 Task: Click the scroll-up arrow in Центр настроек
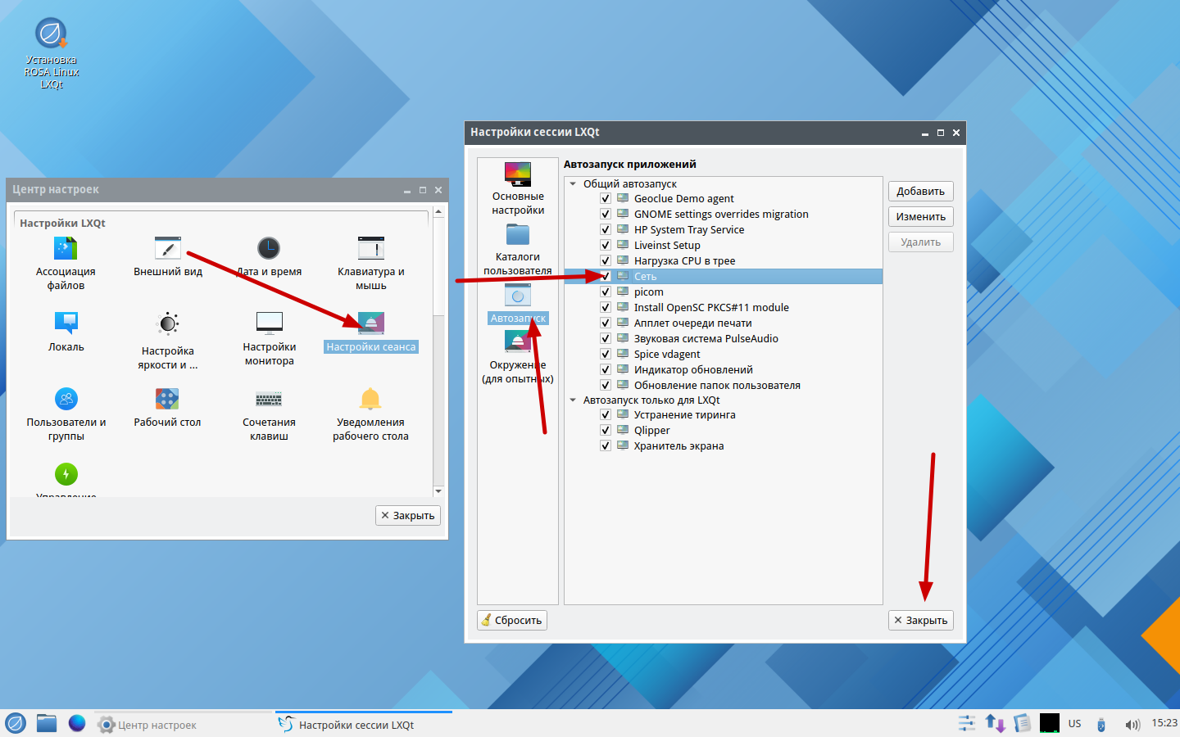pyautogui.click(x=438, y=212)
